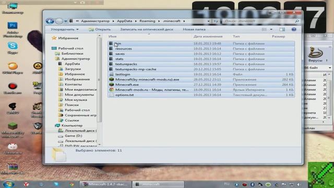Select Мои документы in navigation tree
Viewport: 334px width, 188px height.
(x=79, y=95)
